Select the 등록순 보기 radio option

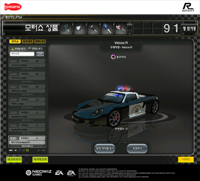[30, 49]
